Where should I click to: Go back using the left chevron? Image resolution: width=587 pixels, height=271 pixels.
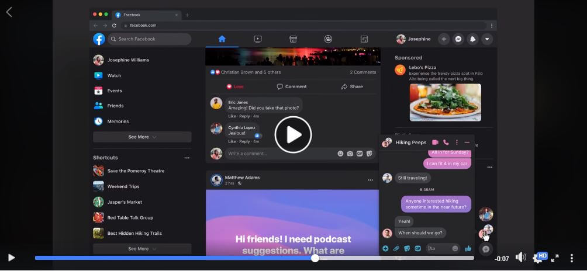pos(9,12)
